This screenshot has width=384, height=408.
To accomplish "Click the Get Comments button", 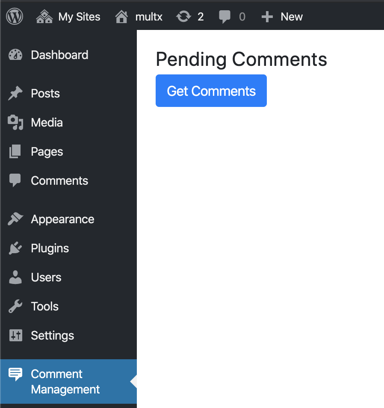I will coord(211,91).
